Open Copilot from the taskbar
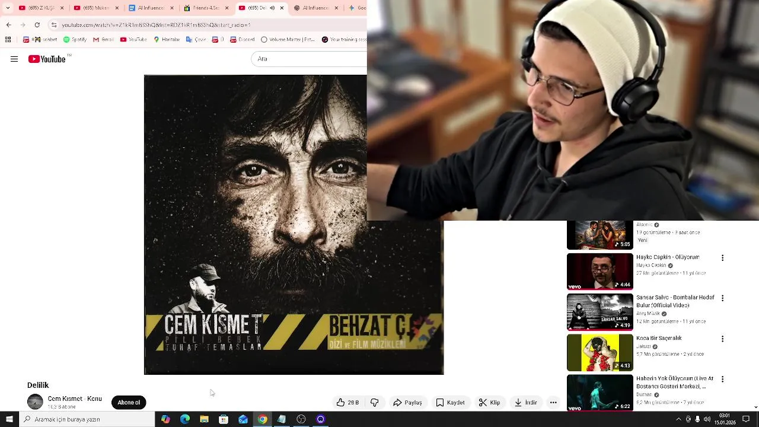The width and height of the screenshot is (759, 427). click(x=165, y=419)
